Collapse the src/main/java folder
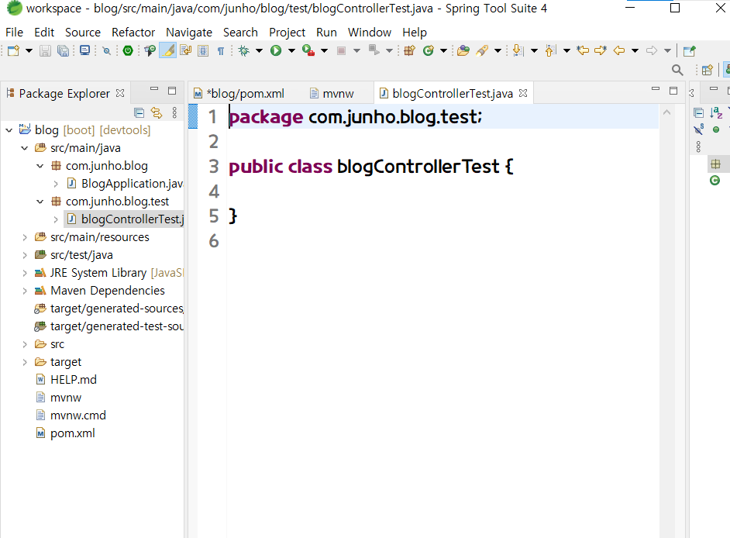This screenshot has width=730, height=538. 25,148
